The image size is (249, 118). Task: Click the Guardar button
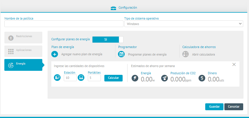point(214,107)
